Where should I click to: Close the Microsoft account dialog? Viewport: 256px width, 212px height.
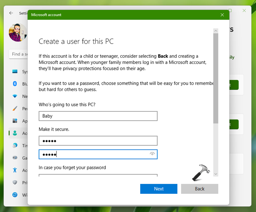[x=222, y=15]
